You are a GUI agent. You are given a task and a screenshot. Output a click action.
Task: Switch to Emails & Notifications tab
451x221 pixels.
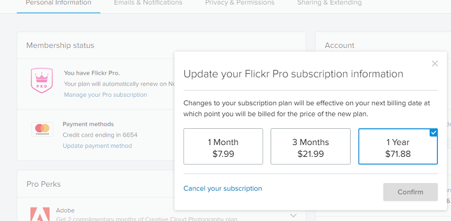tap(148, 3)
